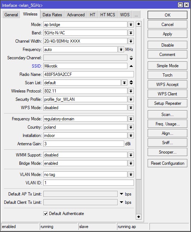Screen dimensions: 191x232
Task: Click the Apply button
Action: (x=167, y=34)
